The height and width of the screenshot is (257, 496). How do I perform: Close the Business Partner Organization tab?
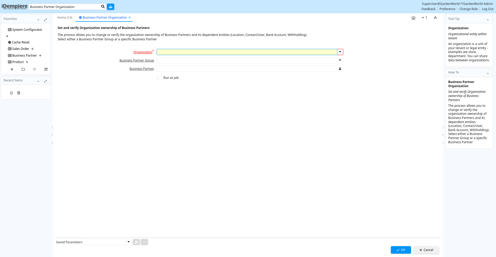(129, 18)
